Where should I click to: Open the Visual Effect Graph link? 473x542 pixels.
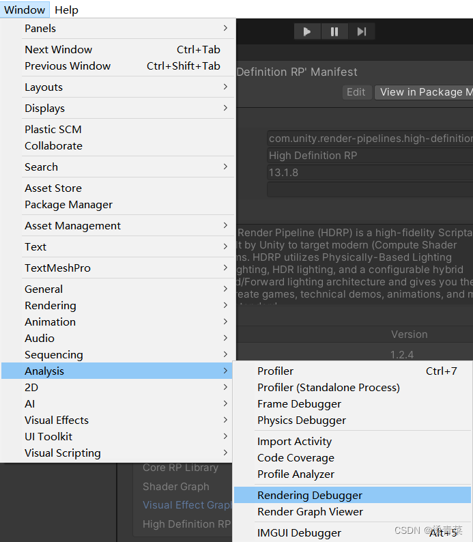coord(187,505)
